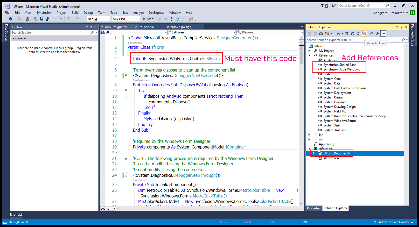The height and width of the screenshot is (227, 419).
Task: Expand the bin folder node
Action: pyautogui.click(x=309, y=135)
